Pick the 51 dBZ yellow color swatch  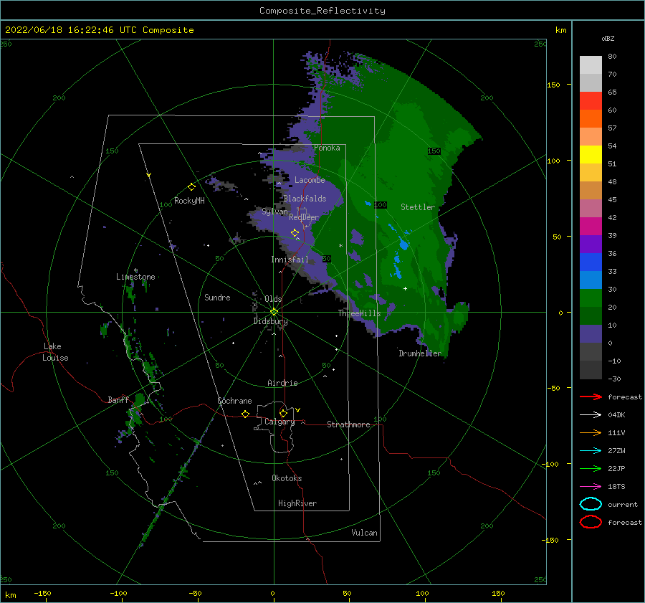click(x=591, y=154)
